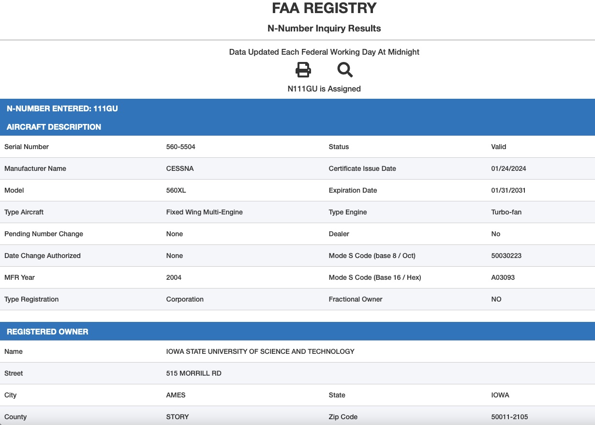
Task: Click the 'Mode S Code (base 8 / Oct)' label
Action: [x=372, y=256]
